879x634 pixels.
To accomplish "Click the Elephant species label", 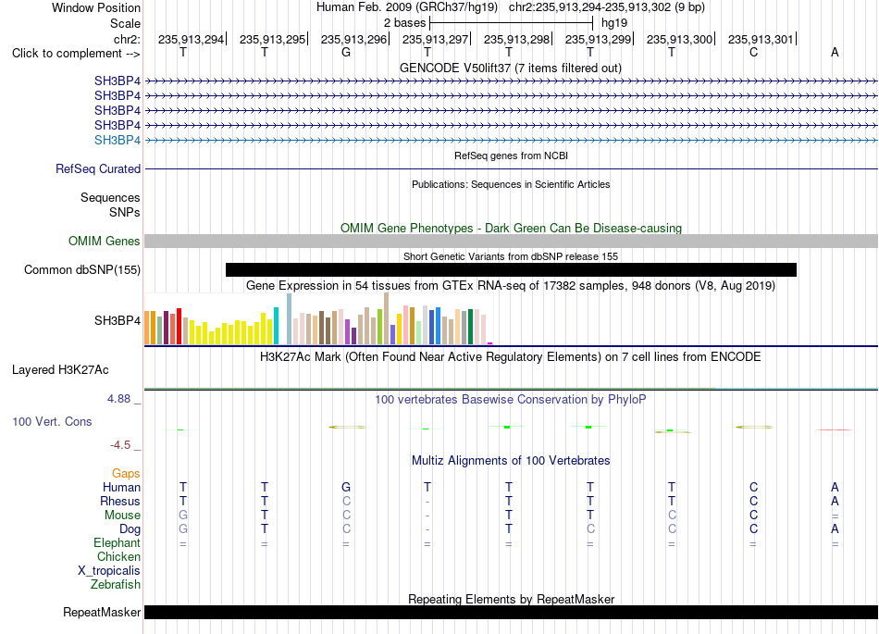I will tap(118, 542).
